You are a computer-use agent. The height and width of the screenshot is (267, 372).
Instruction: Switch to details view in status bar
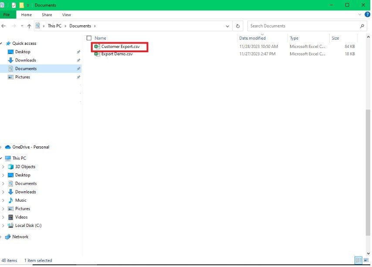tap(358, 260)
